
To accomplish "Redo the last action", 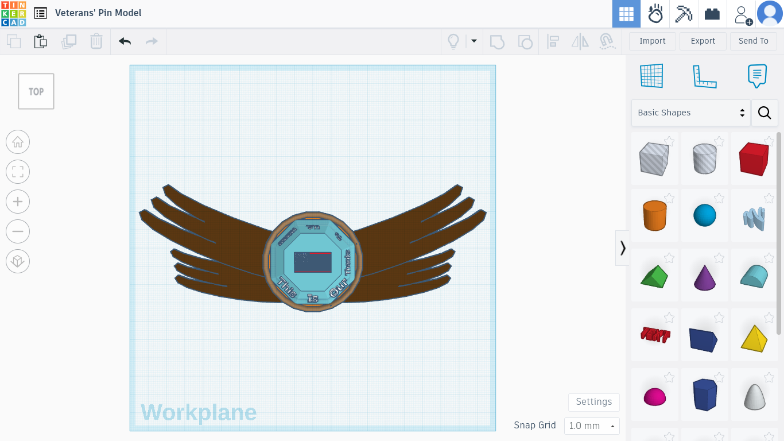I will 152,41.
